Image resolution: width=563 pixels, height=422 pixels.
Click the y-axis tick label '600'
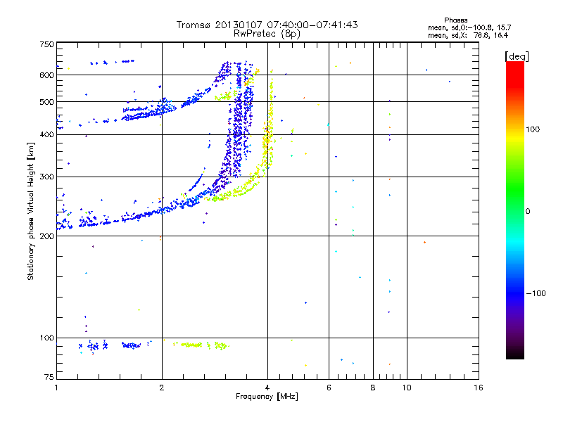point(46,75)
